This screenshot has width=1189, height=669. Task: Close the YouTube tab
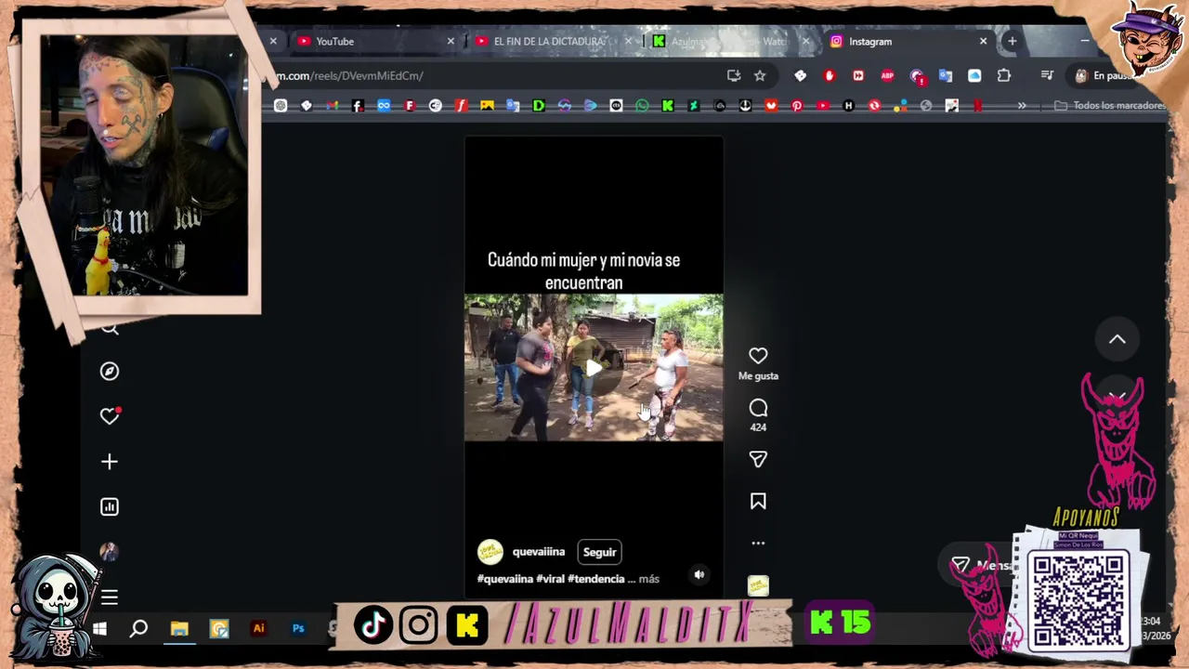point(451,41)
